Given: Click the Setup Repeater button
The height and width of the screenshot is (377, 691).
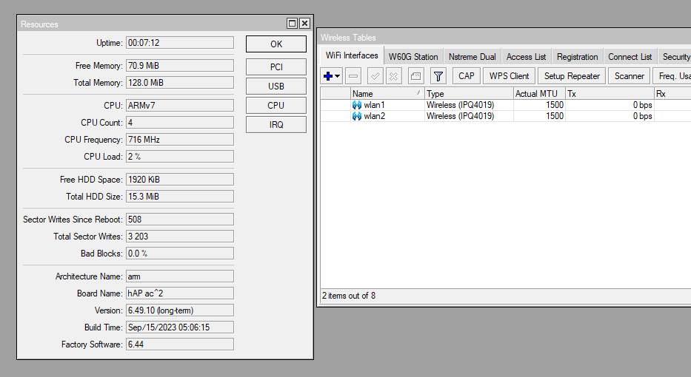Looking at the screenshot, I should pos(572,76).
